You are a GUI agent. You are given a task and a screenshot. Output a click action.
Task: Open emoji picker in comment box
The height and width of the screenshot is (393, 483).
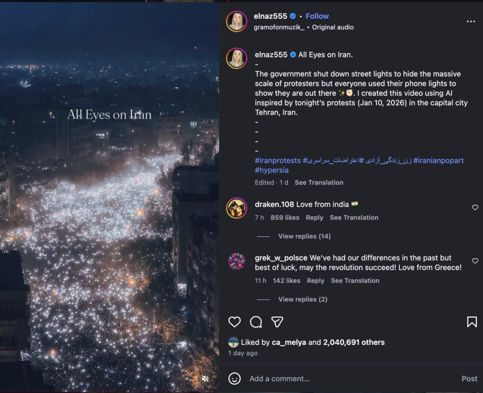click(x=234, y=378)
